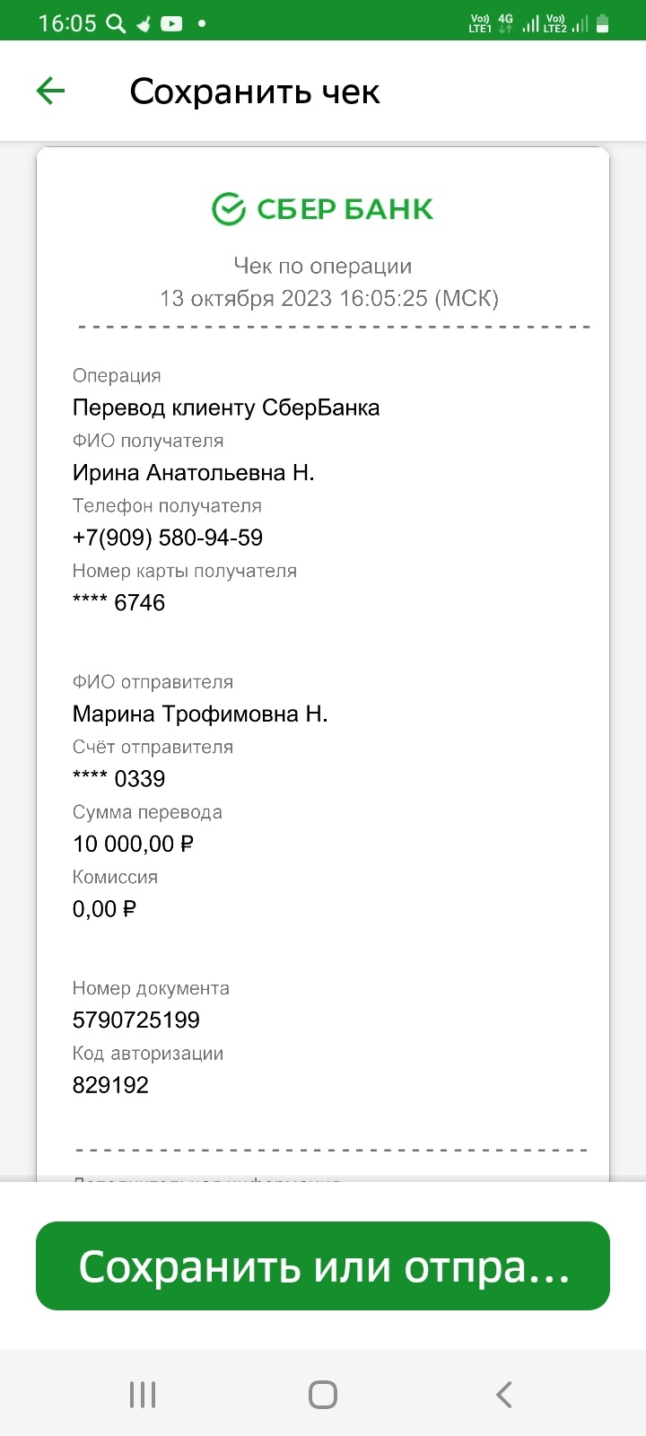646x1436 pixels.
Task: Tap the Сохранить чек page title
Action: 255,92
